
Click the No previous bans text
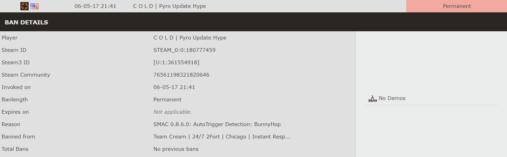[x=176, y=149]
